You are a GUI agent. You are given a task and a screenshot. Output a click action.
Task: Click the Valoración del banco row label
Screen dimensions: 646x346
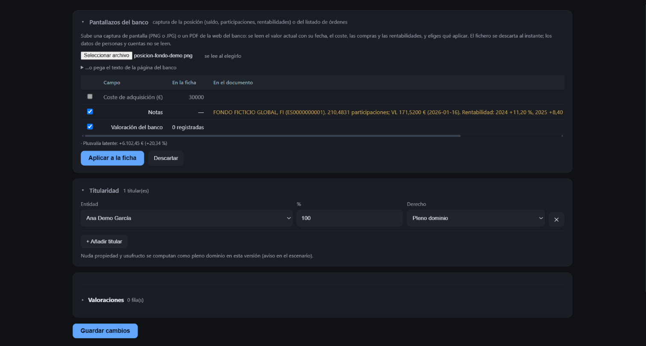pos(137,127)
